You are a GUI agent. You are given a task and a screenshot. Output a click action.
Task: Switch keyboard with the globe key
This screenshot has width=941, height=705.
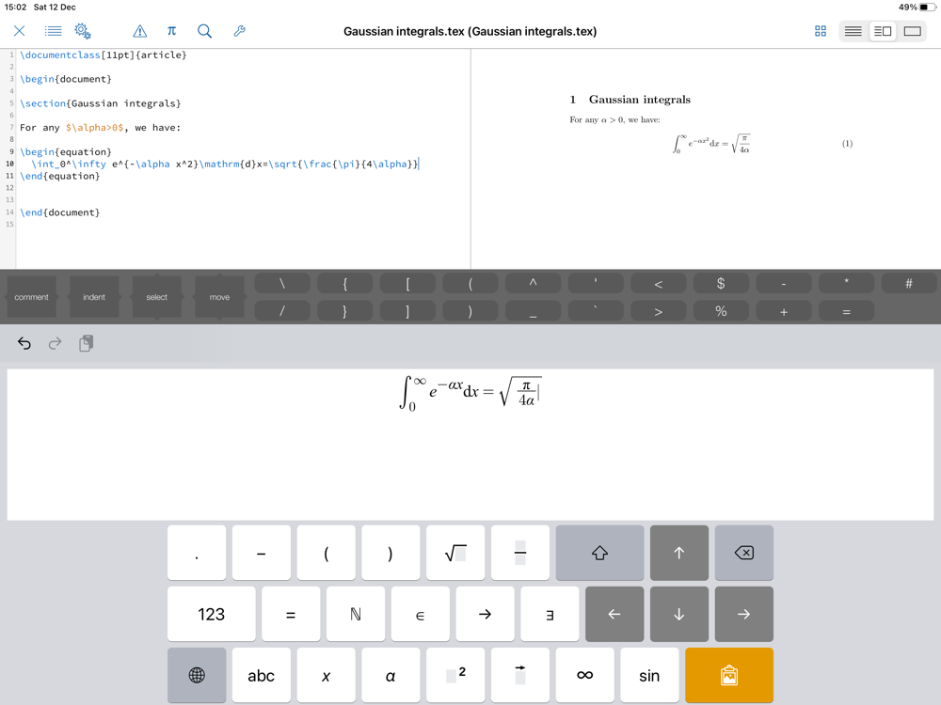pos(197,676)
